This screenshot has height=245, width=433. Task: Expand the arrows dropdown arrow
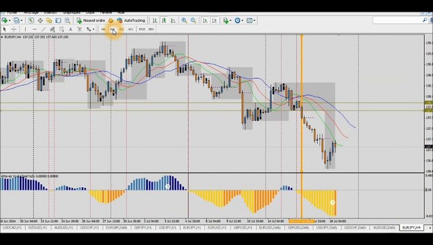click(93, 29)
